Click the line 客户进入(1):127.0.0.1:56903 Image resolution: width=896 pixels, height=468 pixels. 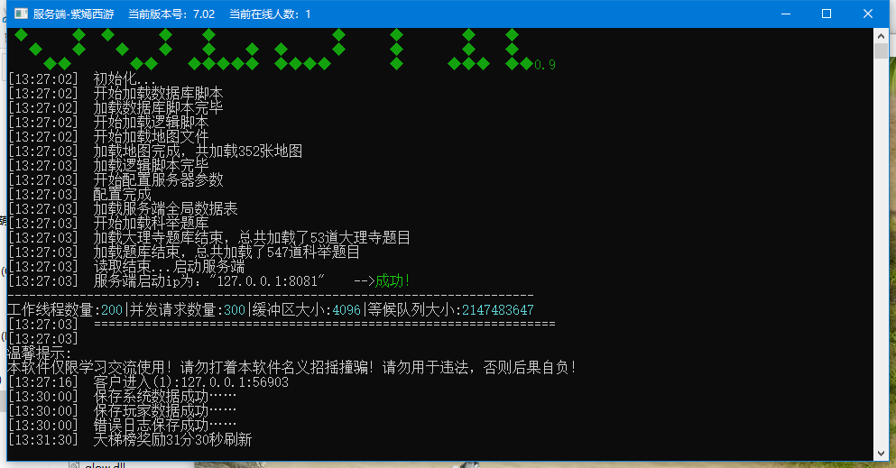191,381
